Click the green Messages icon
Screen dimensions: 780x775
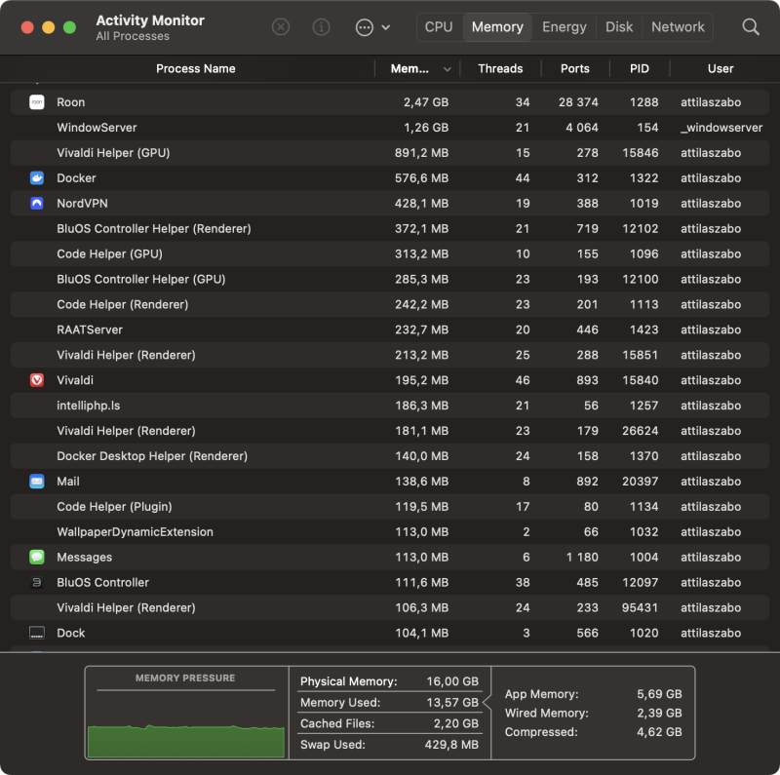pos(37,558)
